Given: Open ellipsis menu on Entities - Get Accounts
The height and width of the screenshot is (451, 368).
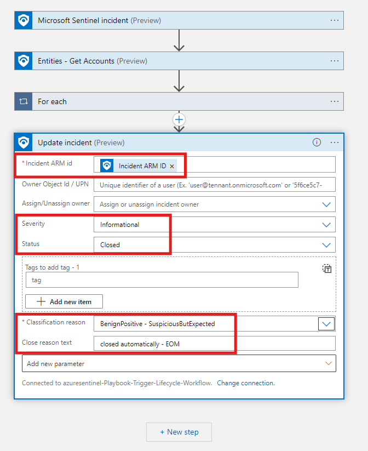Looking at the screenshot, I should (x=335, y=61).
